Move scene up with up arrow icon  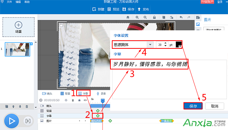coord(14,106)
